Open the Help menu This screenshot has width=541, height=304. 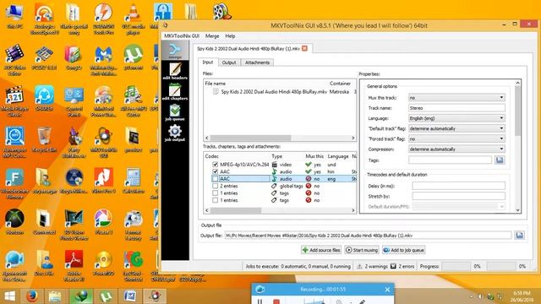click(230, 35)
